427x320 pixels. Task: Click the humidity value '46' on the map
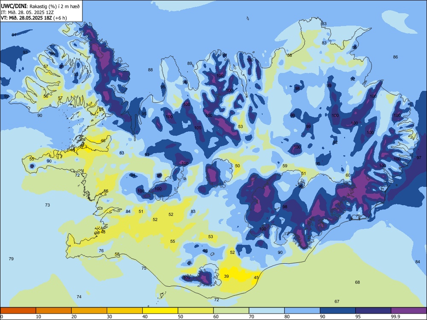tap(103, 141)
